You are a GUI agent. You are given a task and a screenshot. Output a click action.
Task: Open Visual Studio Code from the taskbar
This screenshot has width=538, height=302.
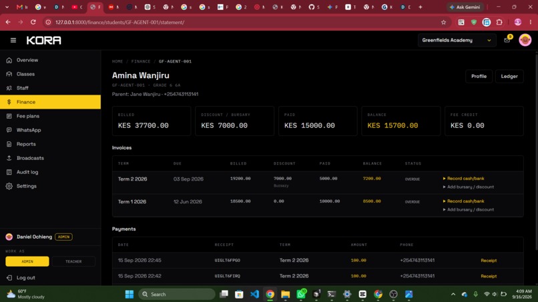(x=254, y=294)
